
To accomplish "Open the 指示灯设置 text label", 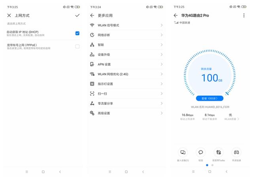I will (105, 84).
